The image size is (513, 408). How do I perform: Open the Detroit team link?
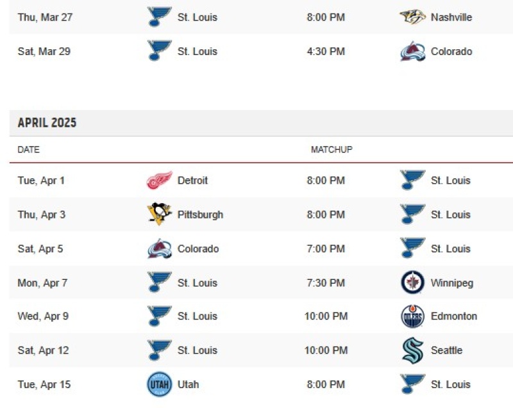(x=192, y=181)
